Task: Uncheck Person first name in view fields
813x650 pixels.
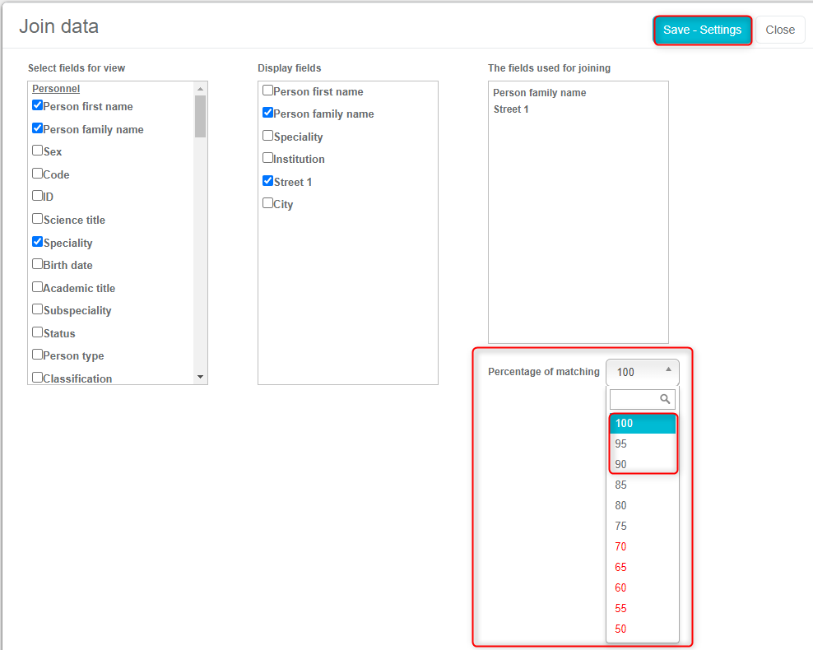Action: tap(38, 105)
